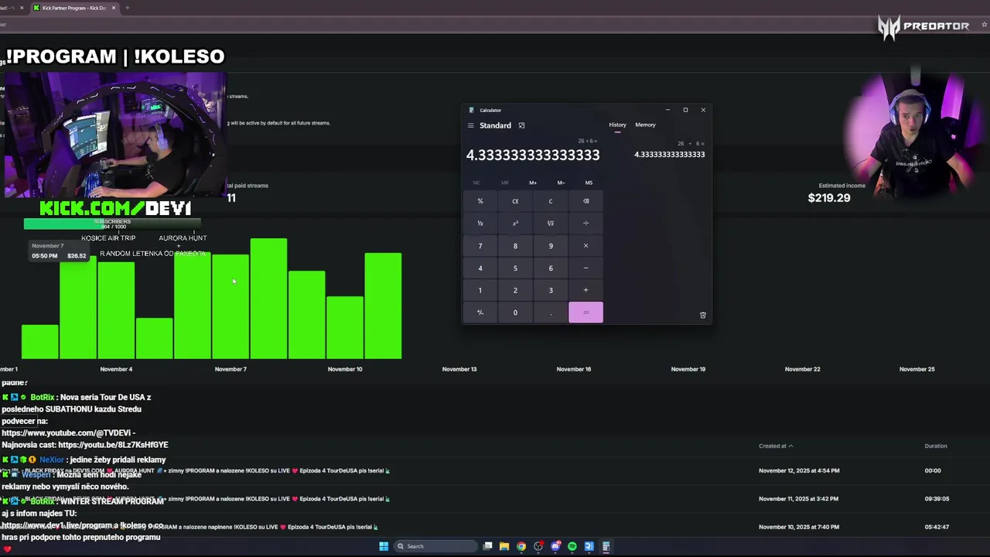990x557 pixels.
Task: Click digit 4 on Calculator keypad
Action: (x=480, y=268)
